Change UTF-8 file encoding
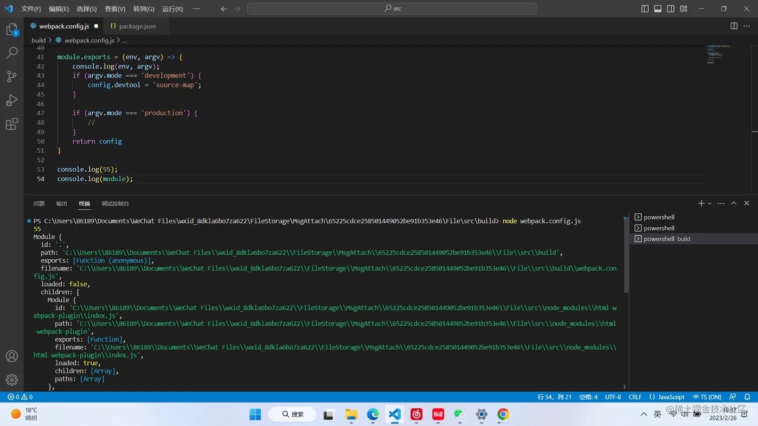The width and height of the screenshot is (758, 426). point(613,397)
